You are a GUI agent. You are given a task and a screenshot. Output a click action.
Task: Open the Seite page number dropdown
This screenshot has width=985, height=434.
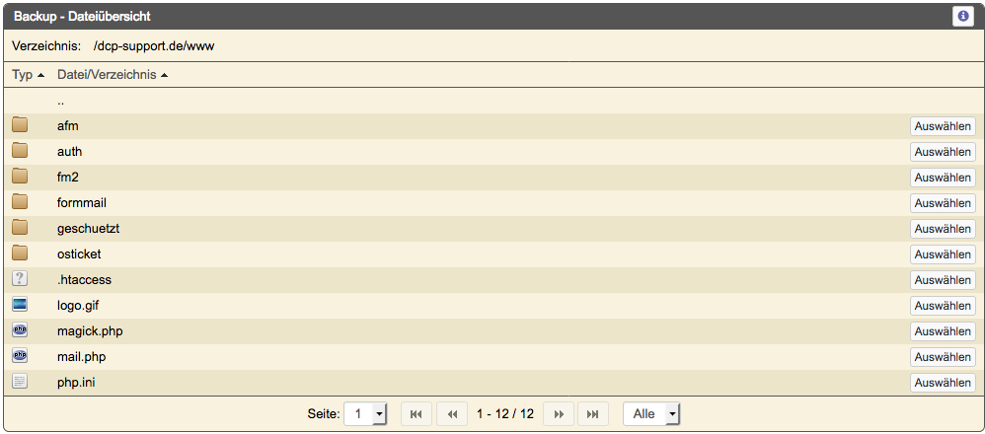[x=365, y=414]
